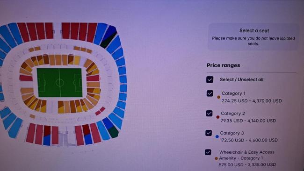Select the small red sections near the bottom-right corner
This screenshot has height=171, width=304.
coord(100,111)
